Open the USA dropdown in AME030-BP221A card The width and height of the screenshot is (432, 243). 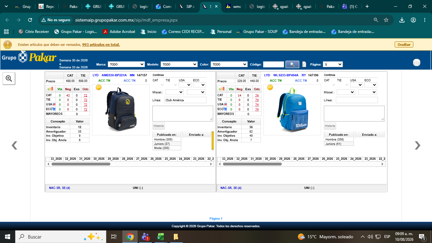tap(185, 85)
